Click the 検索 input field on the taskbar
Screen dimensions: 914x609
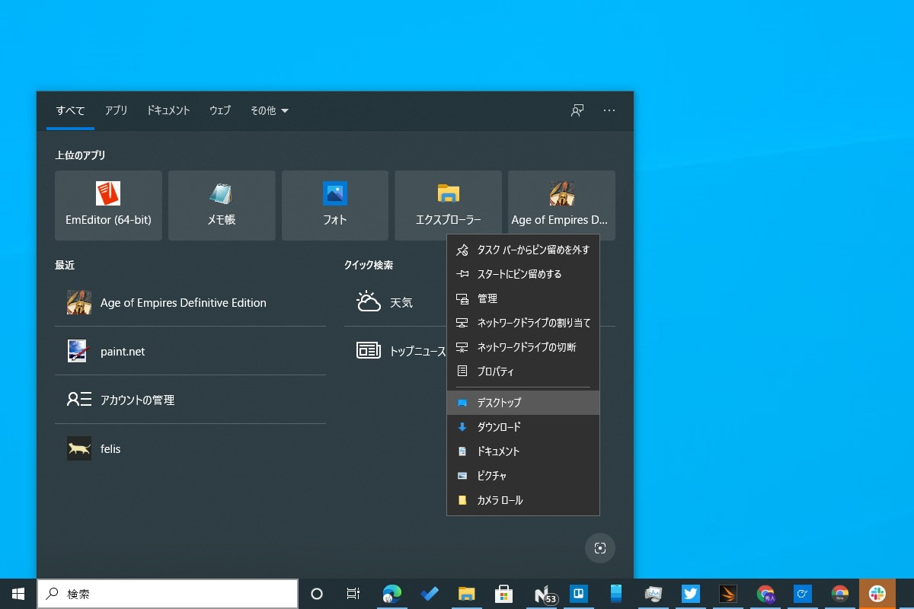[x=168, y=594]
